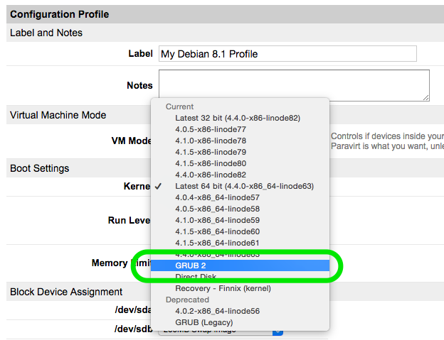Screen dimensions: 444x340
Task: Pick kernel 4.0.5-x86_64-linode58
Action: [217, 209]
